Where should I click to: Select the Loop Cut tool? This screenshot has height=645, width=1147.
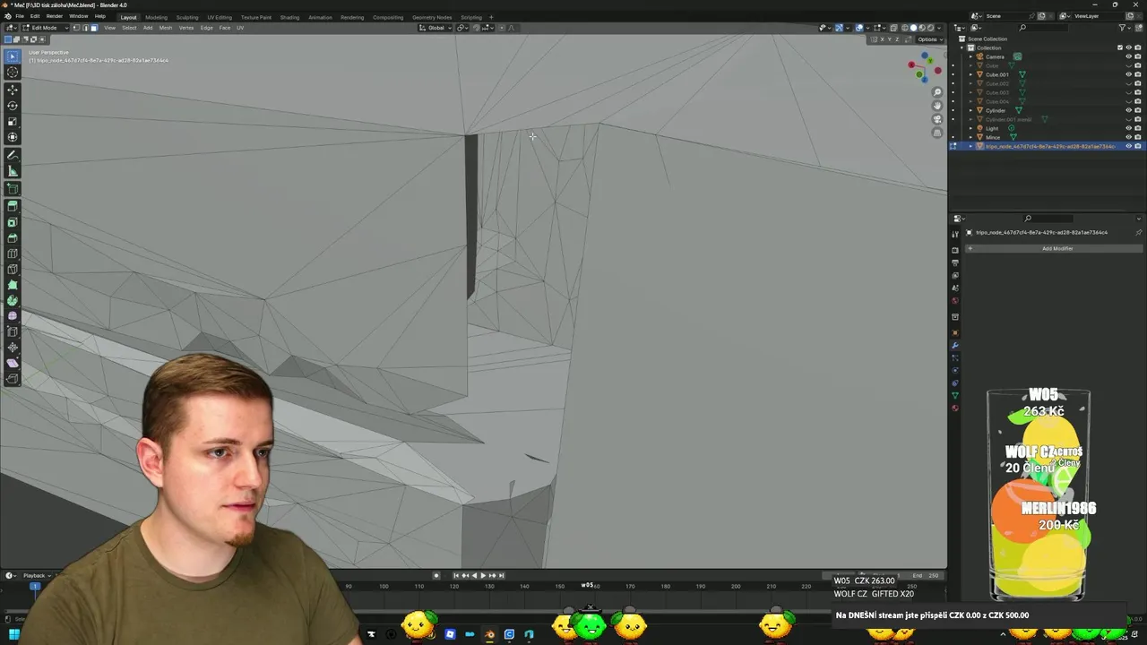pos(13,254)
